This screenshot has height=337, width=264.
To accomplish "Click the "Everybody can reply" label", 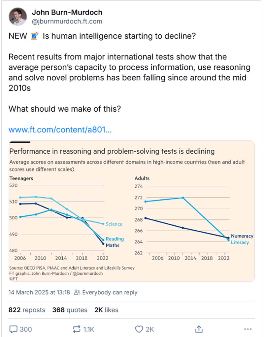I will click(110, 292).
